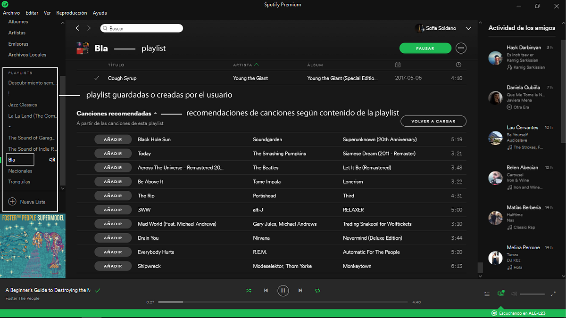Viewport: 566px width, 318px height.
Task: Click the Foster The People artist link
Action: pos(23,298)
